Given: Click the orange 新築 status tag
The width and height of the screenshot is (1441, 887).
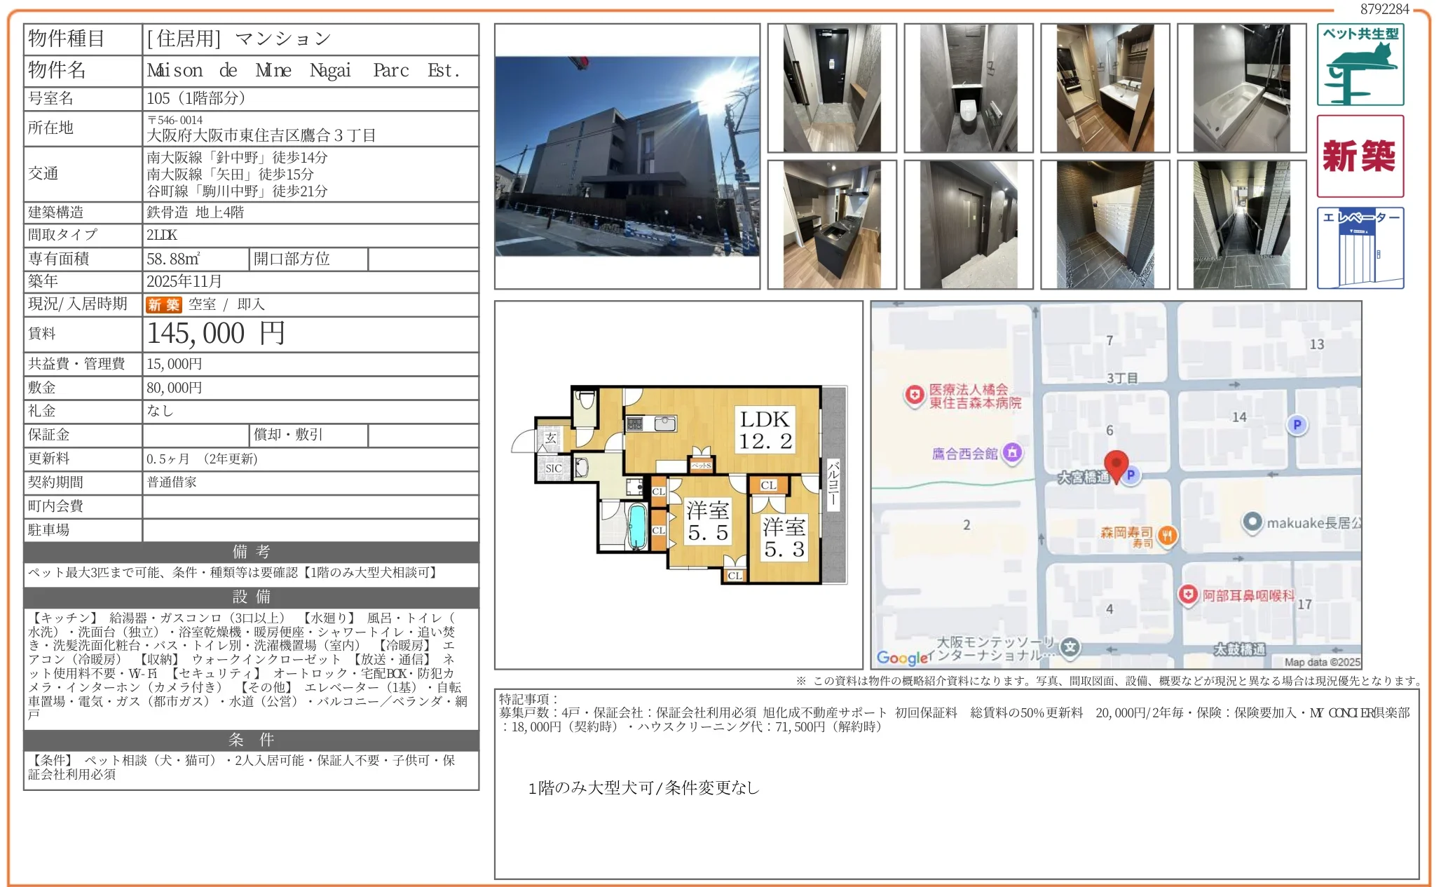Looking at the screenshot, I should [163, 305].
